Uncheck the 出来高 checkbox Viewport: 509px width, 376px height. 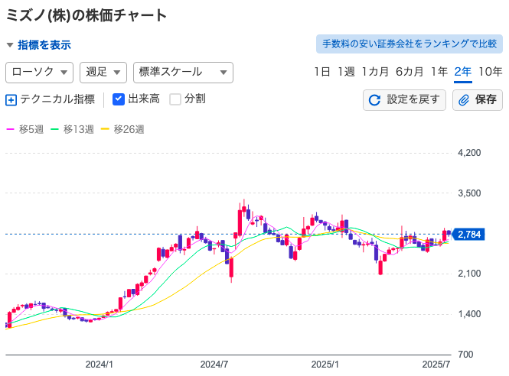click(x=119, y=99)
